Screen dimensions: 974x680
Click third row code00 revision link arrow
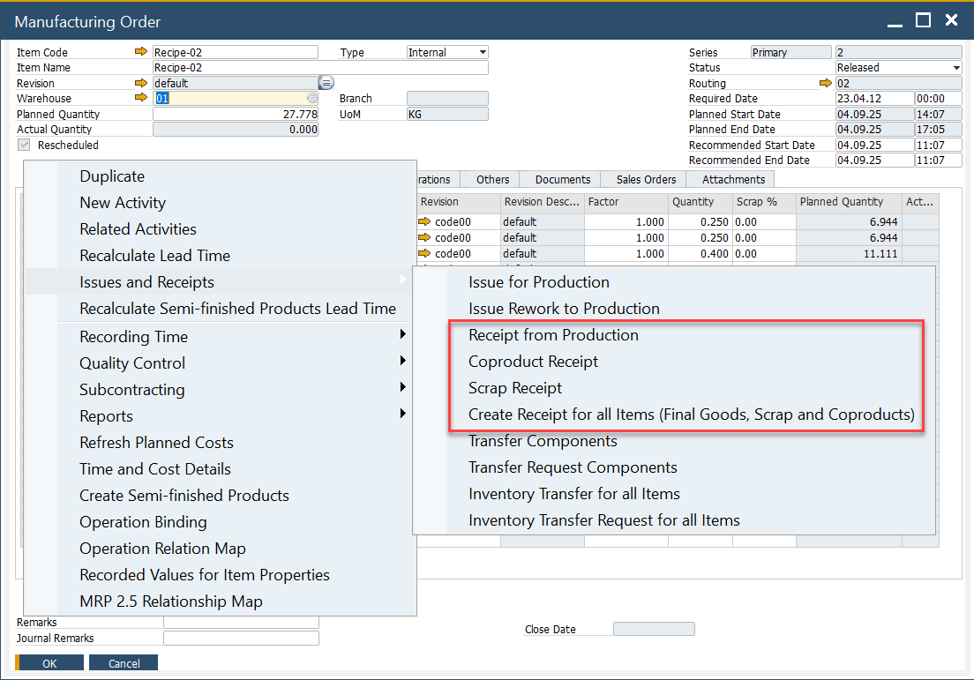point(424,254)
